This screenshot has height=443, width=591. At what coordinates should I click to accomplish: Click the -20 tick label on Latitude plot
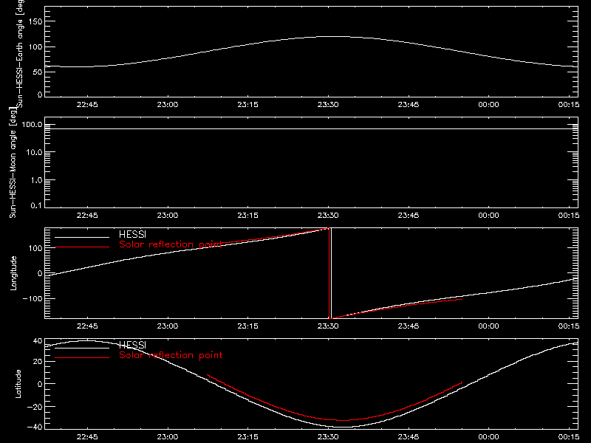(35, 407)
